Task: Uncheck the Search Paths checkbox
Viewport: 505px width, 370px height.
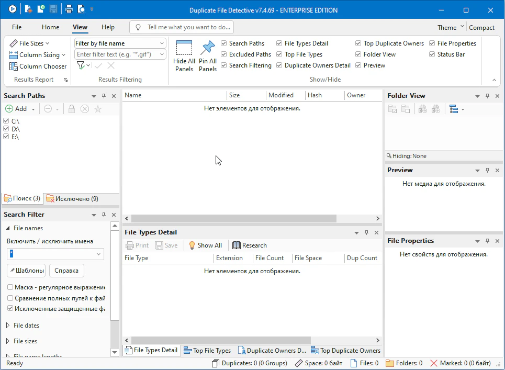Action: coord(224,43)
